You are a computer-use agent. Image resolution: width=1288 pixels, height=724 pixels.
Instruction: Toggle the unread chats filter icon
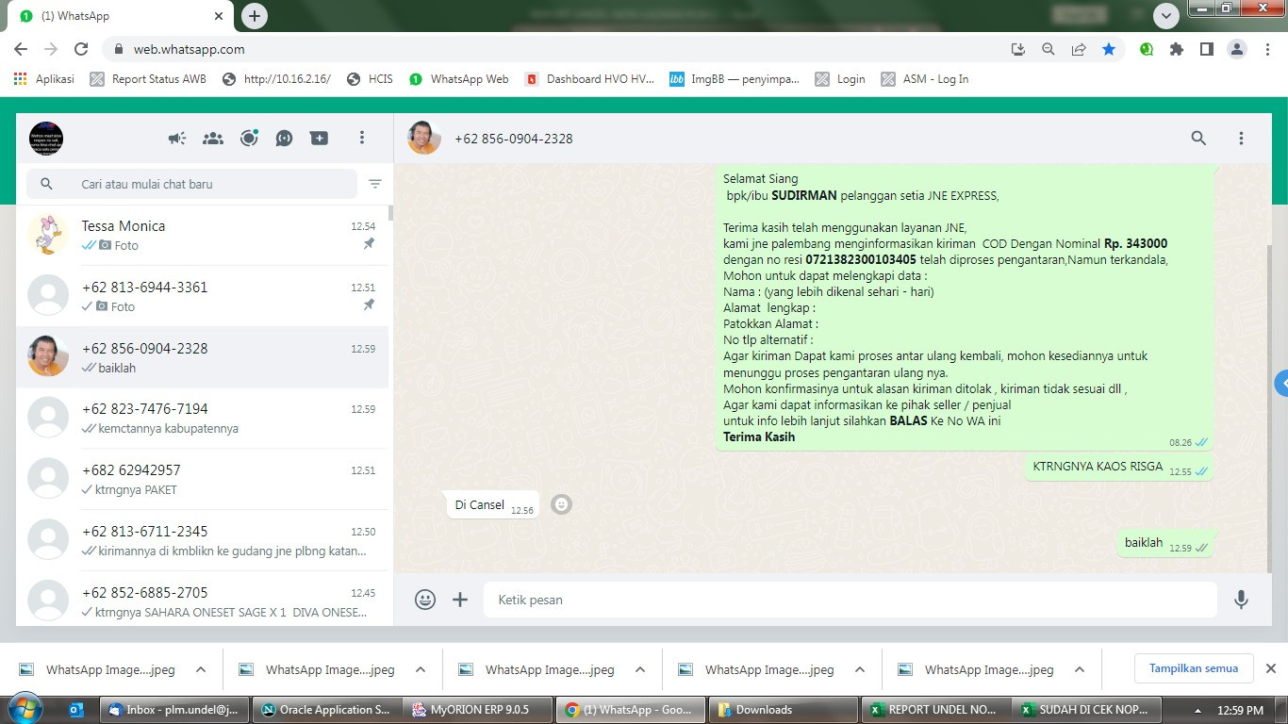375,184
